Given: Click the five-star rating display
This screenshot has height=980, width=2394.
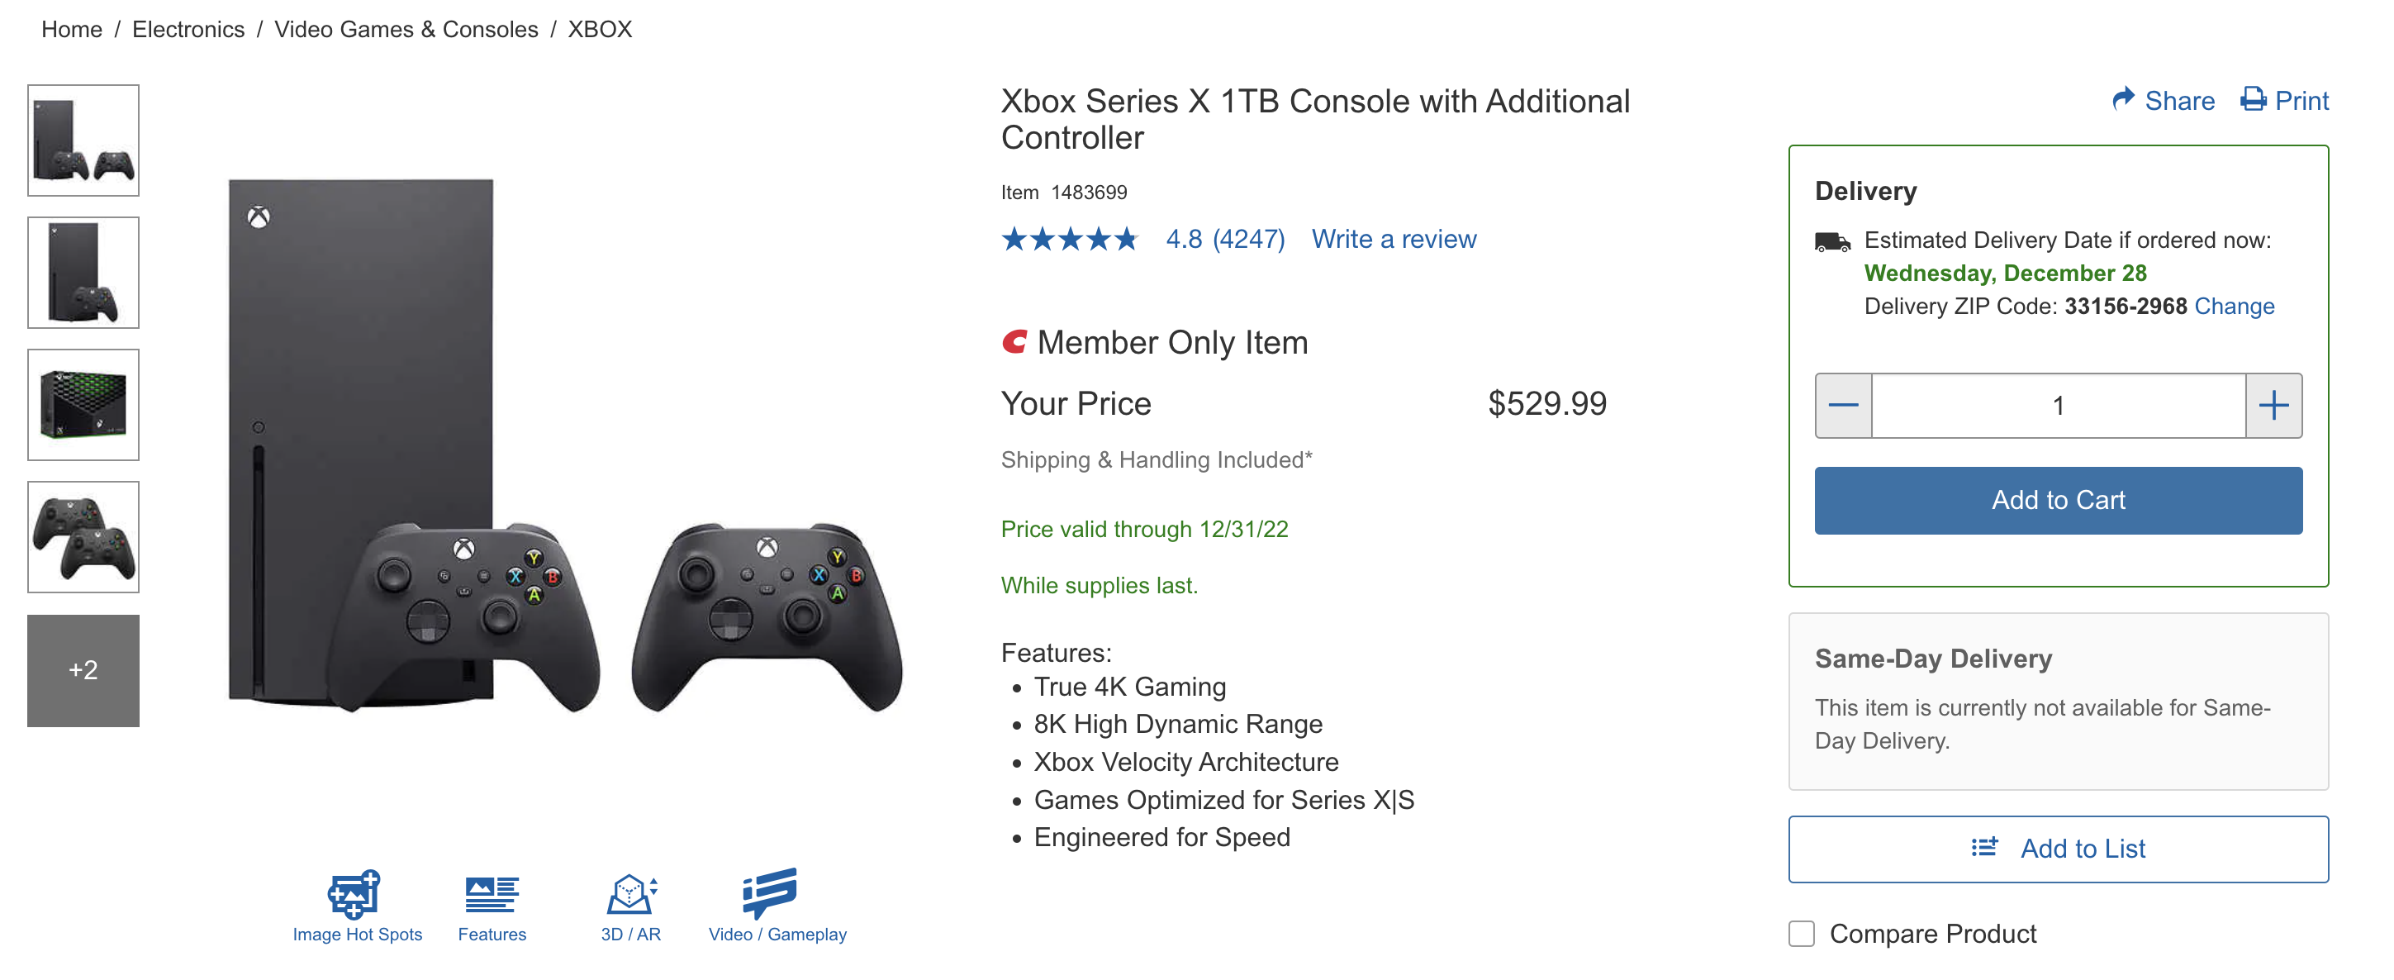Looking at the screenshot, I should click(1069, 239).
